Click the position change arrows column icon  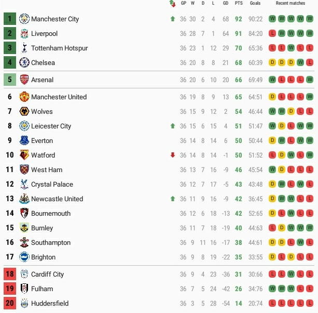[x=172, y=4]
